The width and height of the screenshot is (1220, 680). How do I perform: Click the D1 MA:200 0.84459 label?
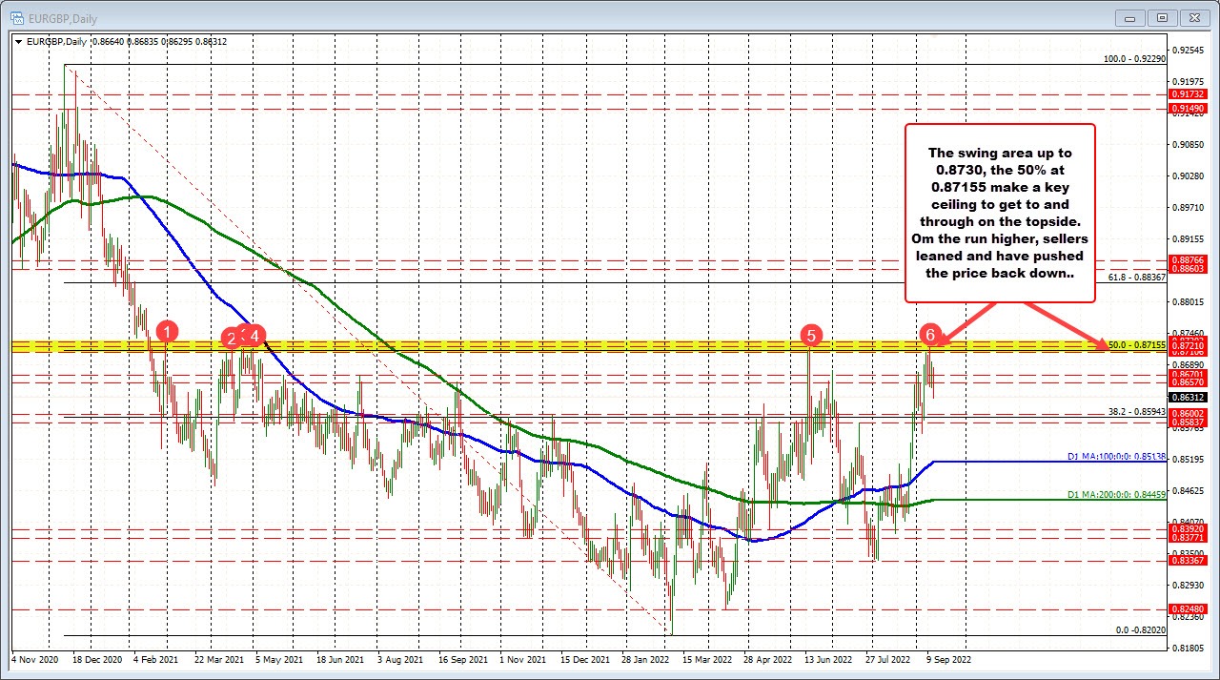pyautogui.click(x=1115, y=495)
